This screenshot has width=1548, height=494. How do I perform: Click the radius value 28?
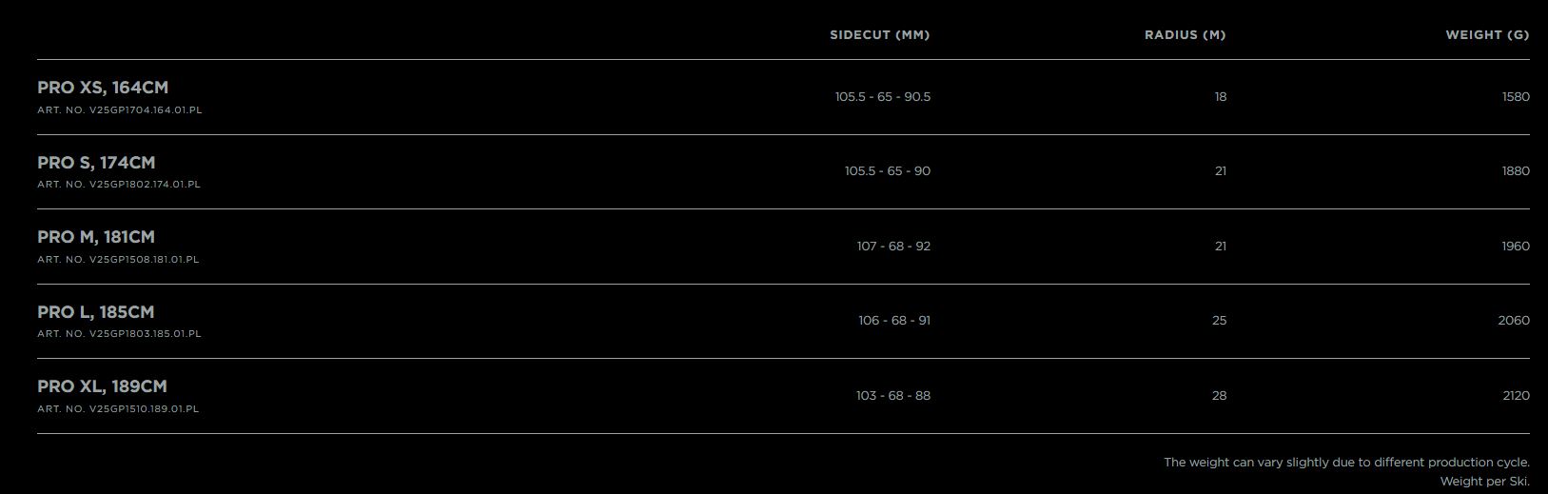[1220, 396]
